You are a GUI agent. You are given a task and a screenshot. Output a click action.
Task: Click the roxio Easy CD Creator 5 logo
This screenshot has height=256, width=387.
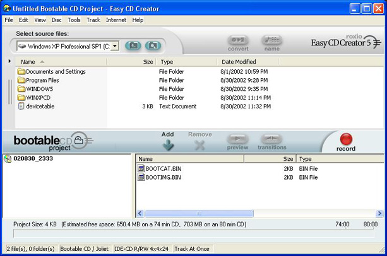point(346,42)
